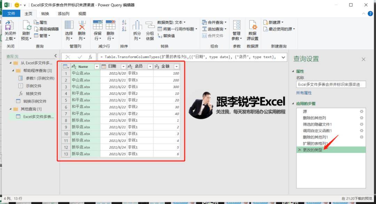Open the 金额 column filter dropdown
The image size is (376, 204).
177,66
